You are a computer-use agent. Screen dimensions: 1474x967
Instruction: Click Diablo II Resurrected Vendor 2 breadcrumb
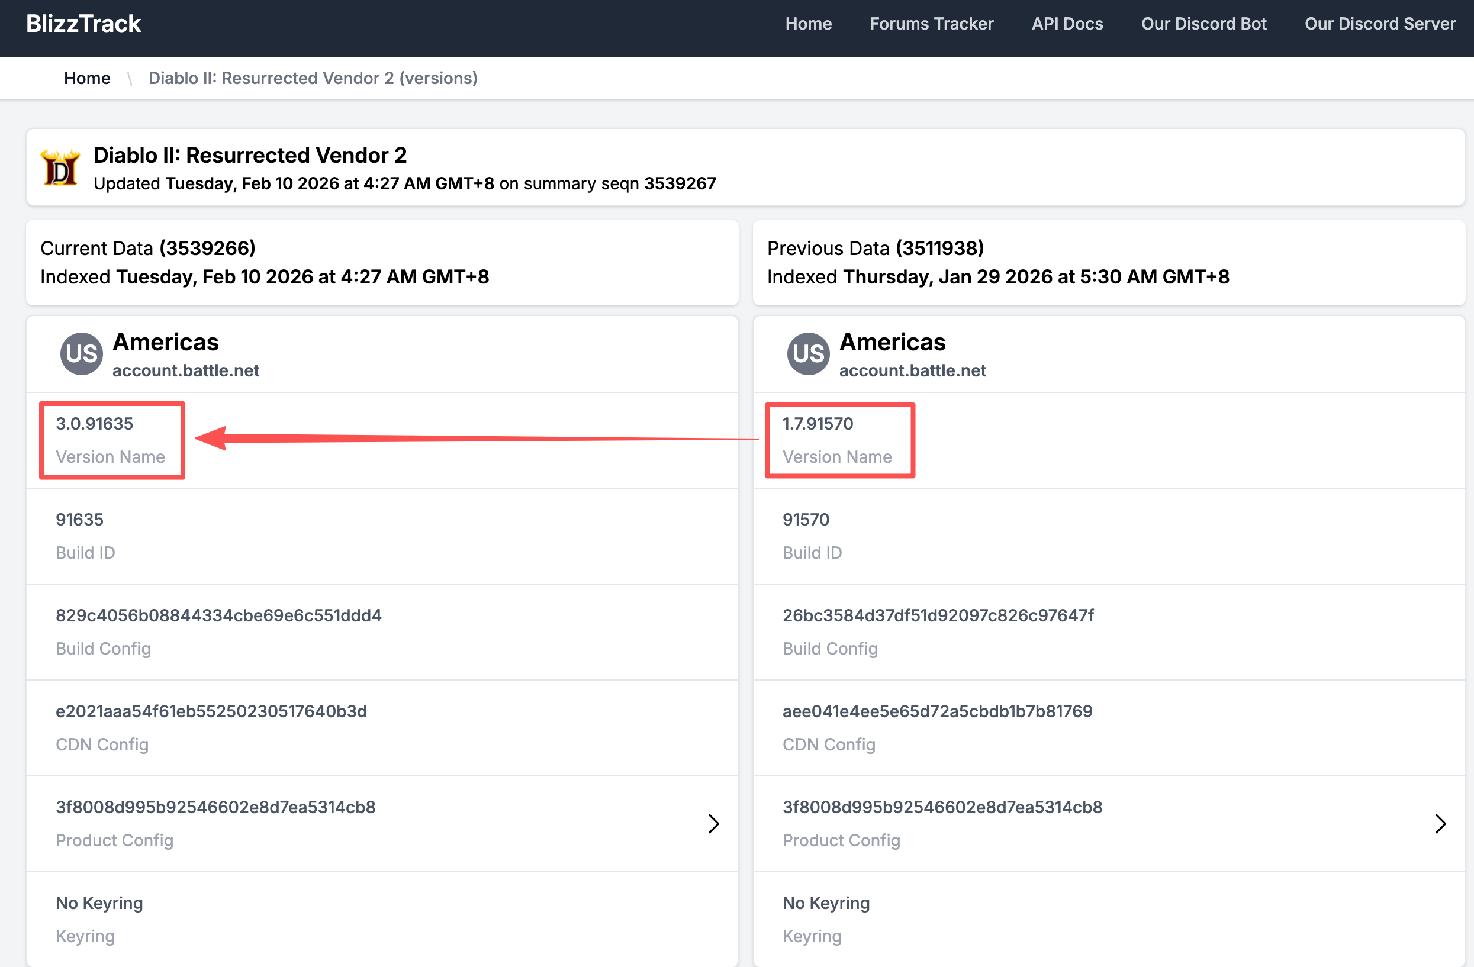[313, 78]
